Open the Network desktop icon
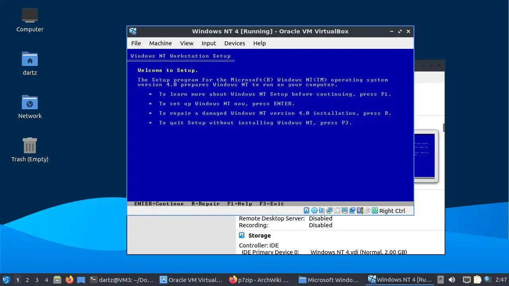 pyautogui.click(x=30, y=106)
